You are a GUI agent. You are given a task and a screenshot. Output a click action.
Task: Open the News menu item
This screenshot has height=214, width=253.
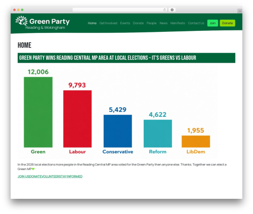(163, 23)
